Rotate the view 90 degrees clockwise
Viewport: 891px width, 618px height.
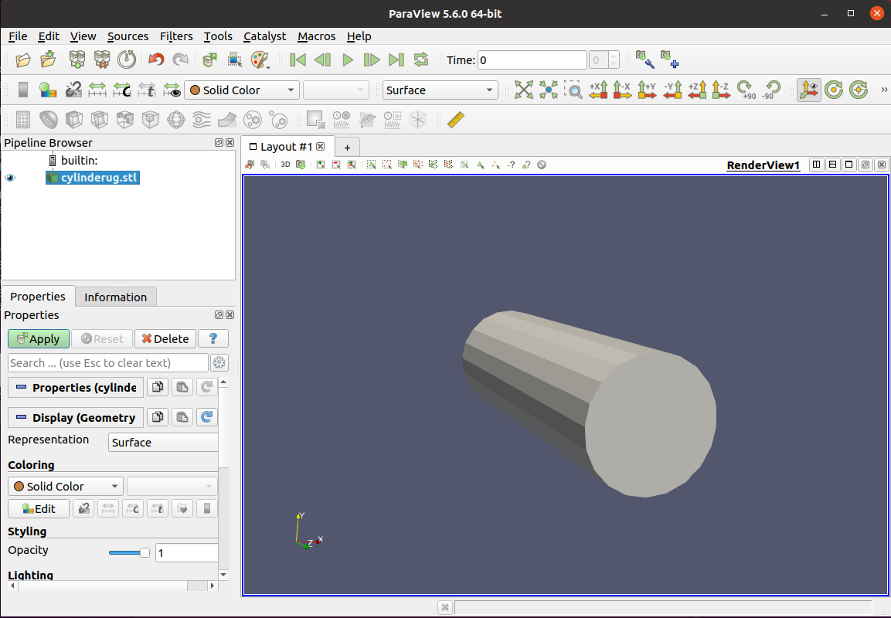(746, 90)
